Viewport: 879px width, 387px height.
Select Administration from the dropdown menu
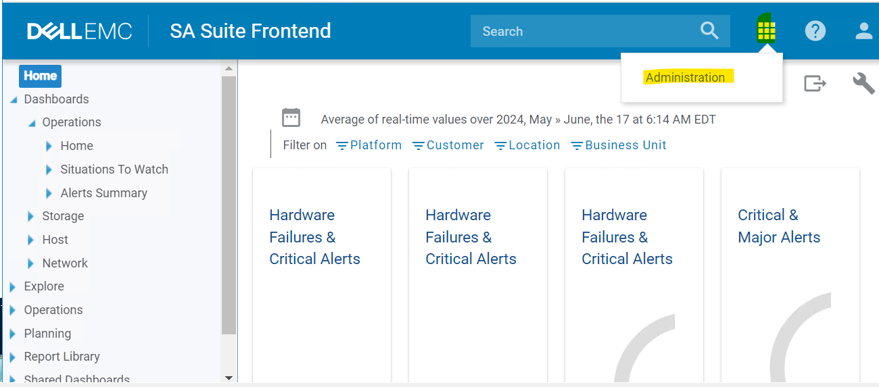(685, 78)
